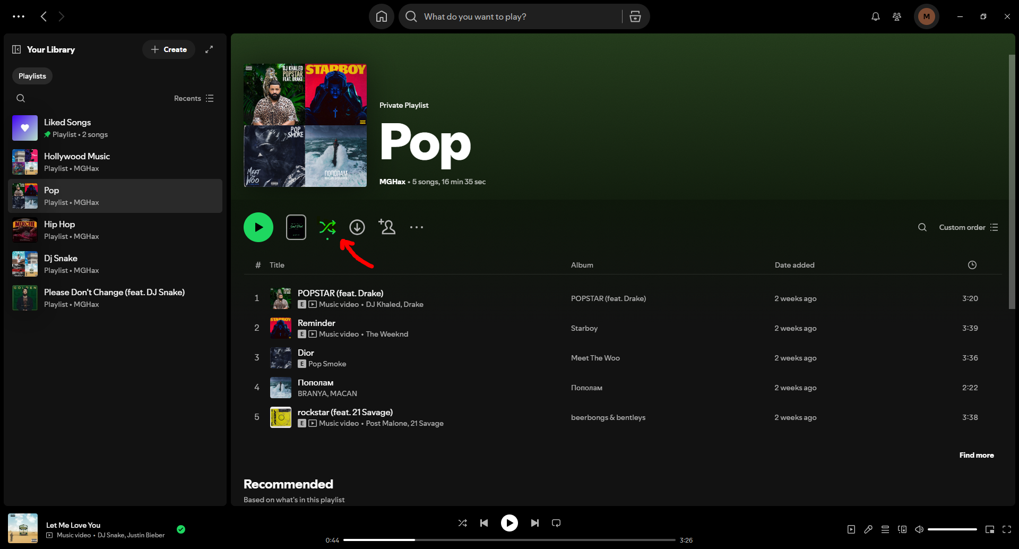Open the Queue

pos(885,529)
